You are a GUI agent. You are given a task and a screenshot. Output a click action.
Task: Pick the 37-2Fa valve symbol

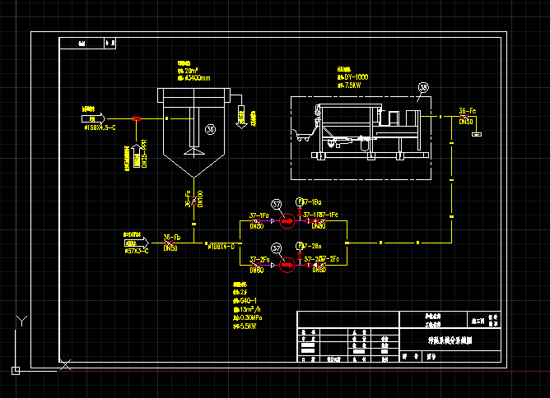(x=256, y=265)
